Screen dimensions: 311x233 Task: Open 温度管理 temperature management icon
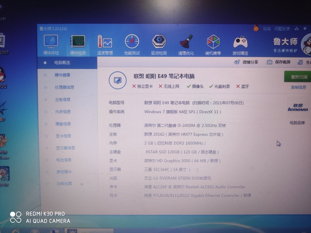(105, 44)
